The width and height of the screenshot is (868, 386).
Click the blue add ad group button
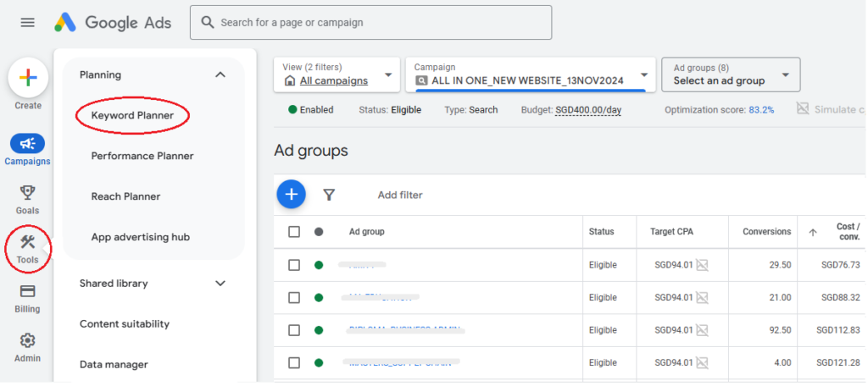291,195
